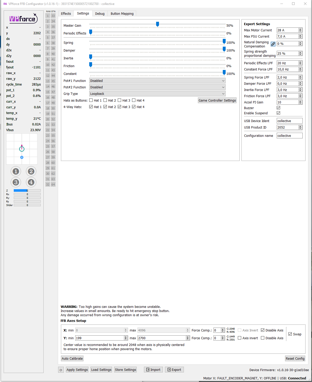Open Game Controller Settings

tap(217, 101)
